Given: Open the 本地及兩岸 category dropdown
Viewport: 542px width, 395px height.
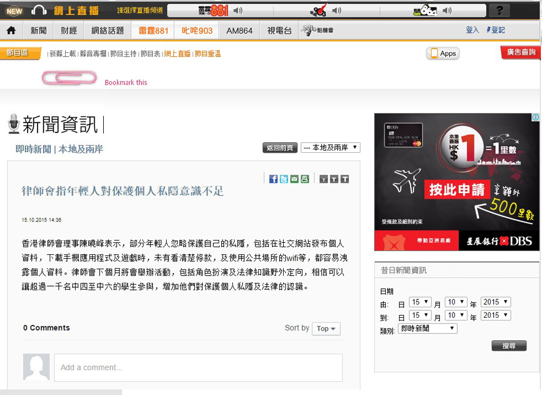Looking at the screenshot, I should (x=330, y=148).
